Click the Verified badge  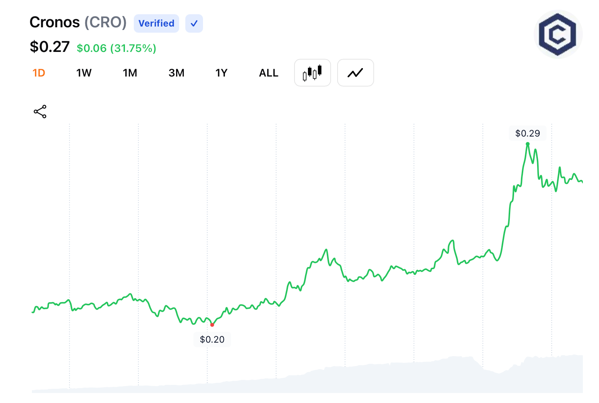click(156, 23)
